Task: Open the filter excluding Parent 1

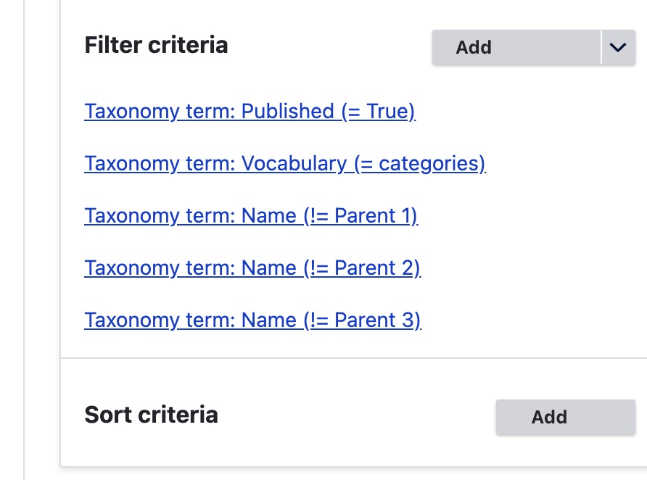Action: point(251,216)
